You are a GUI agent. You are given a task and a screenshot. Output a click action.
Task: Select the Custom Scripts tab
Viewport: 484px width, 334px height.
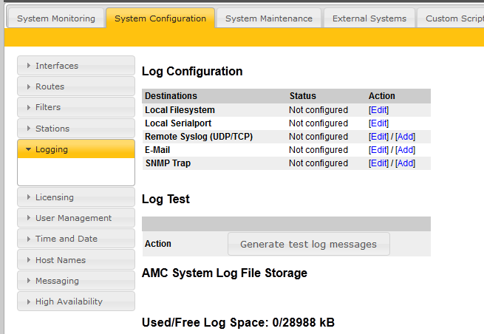point(452,18)
